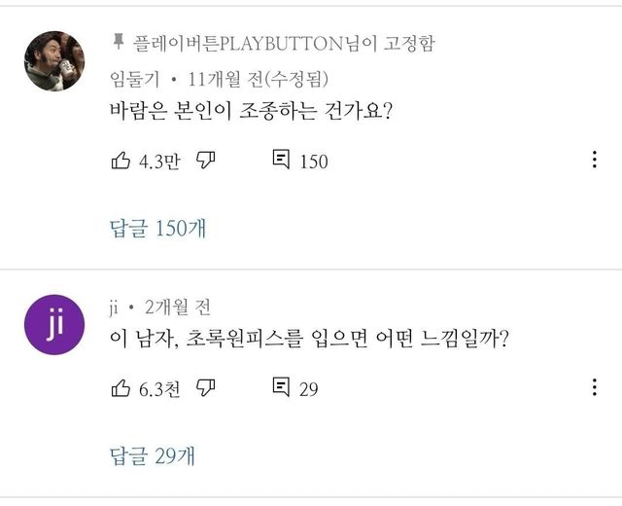Viewport: 622px width, 506px height.
Task: Open more options for 임둘기's comment
Action: click(594, 161)
